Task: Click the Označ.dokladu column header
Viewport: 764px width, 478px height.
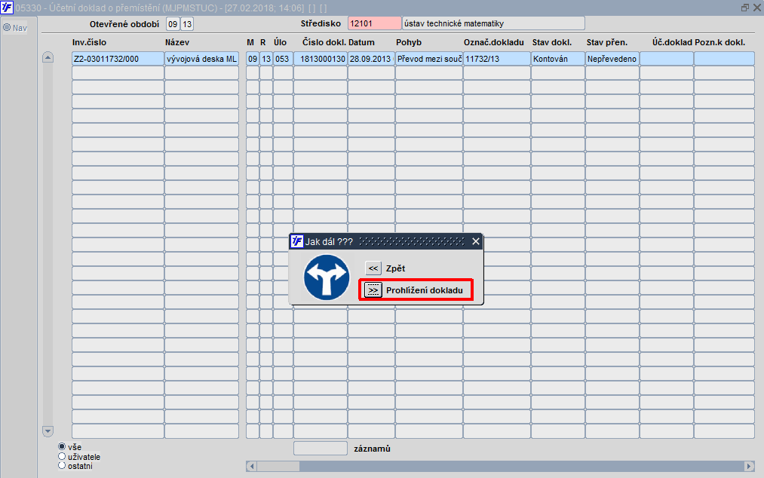Action: click(x=493, y=42)
